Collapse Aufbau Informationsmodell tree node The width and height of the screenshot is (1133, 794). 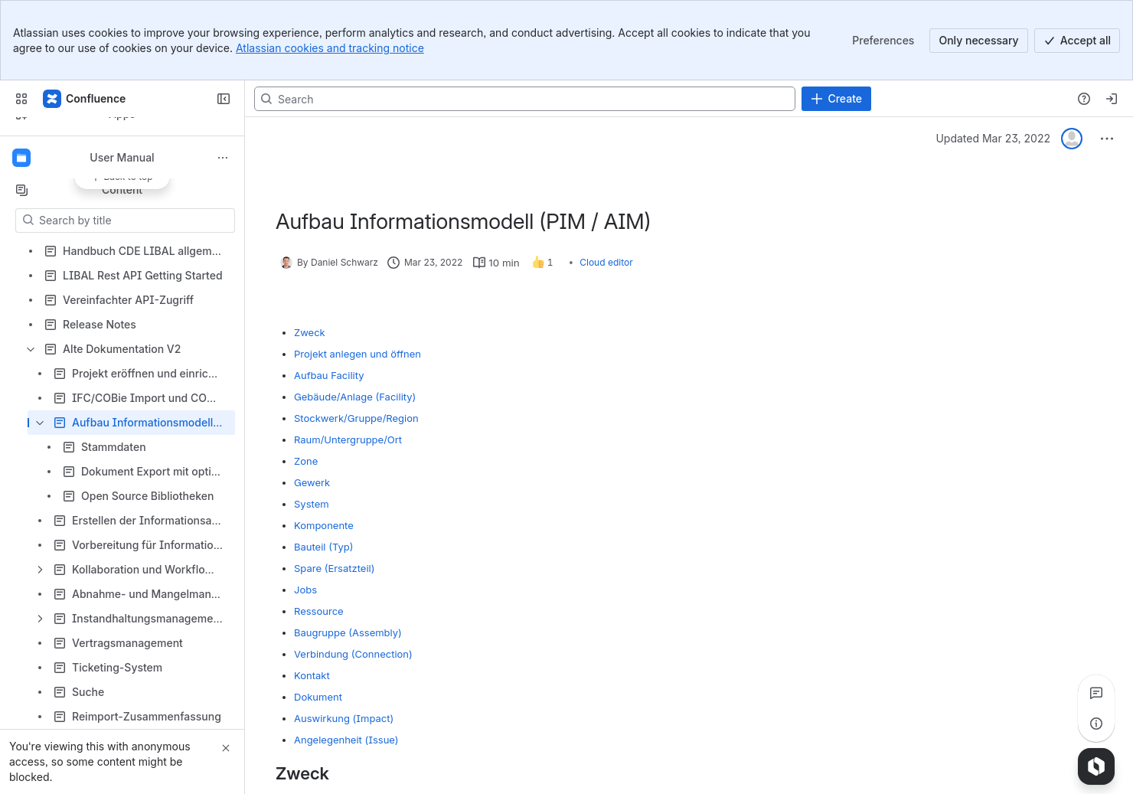click(40, 423)
